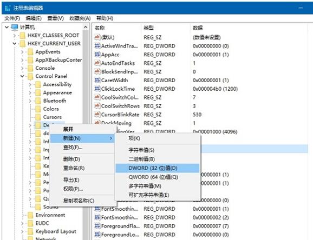This screenshot has width=313, height=240.
Task: Click the Registry Editor app icon in title bar
Action: point(8,8)
